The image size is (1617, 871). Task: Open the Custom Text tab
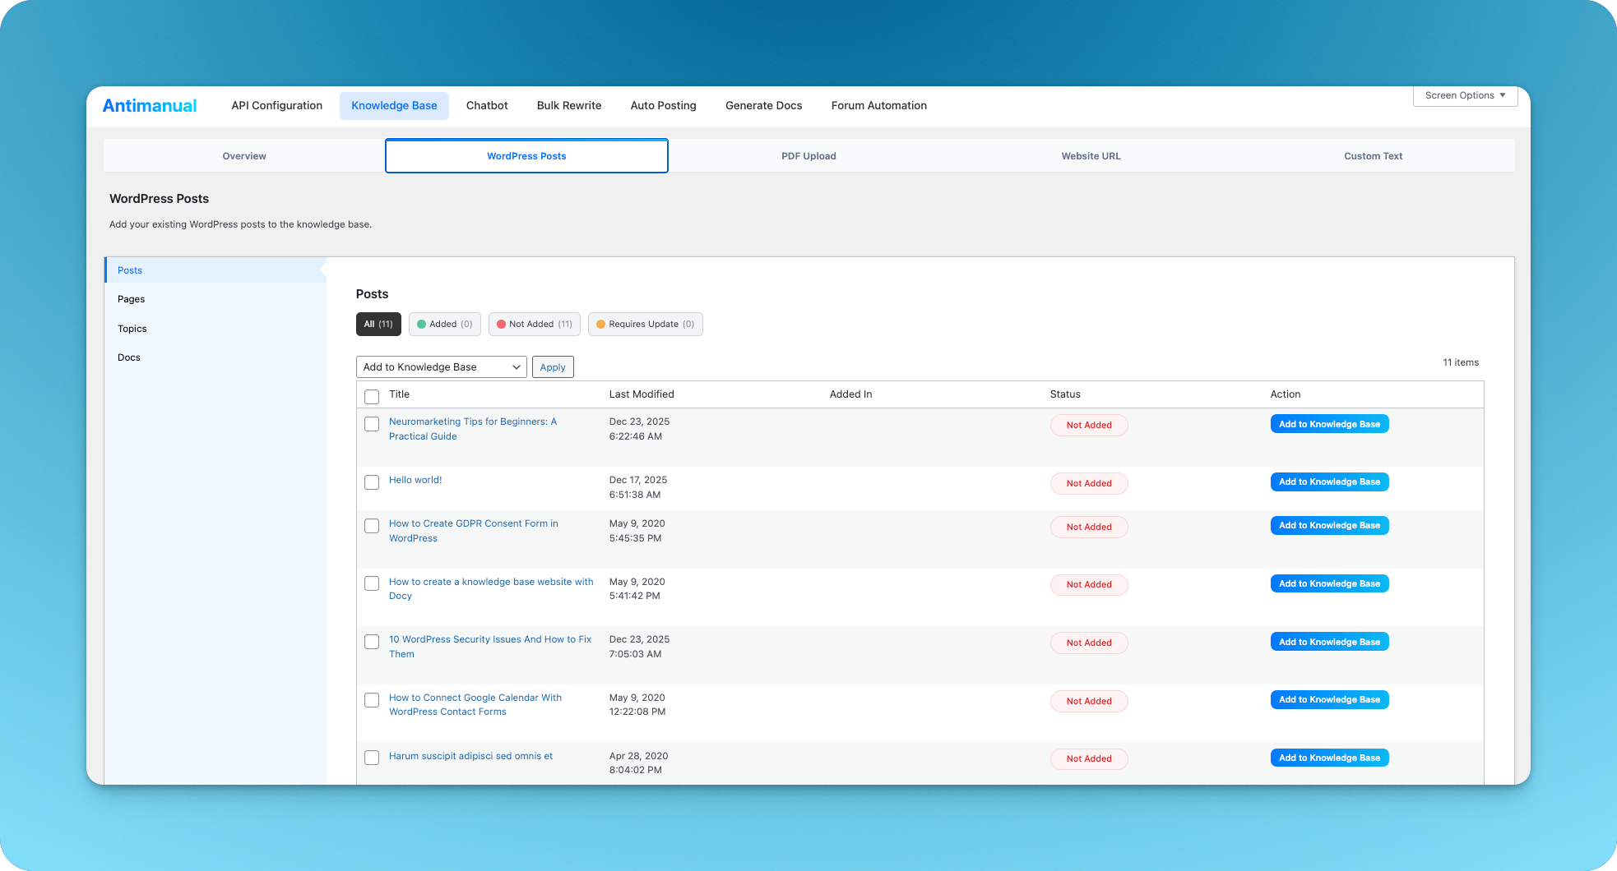click(x=1372, y=155)
